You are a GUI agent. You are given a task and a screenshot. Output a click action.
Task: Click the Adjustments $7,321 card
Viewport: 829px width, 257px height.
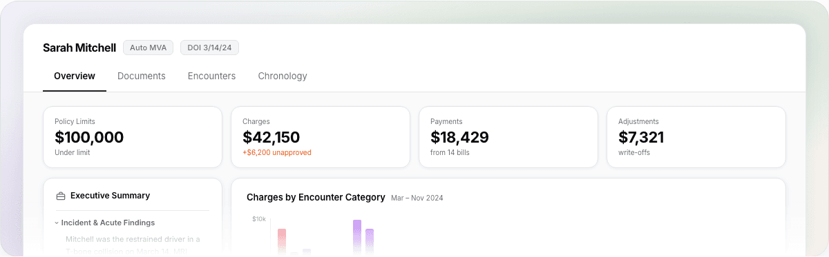(696, 137)
